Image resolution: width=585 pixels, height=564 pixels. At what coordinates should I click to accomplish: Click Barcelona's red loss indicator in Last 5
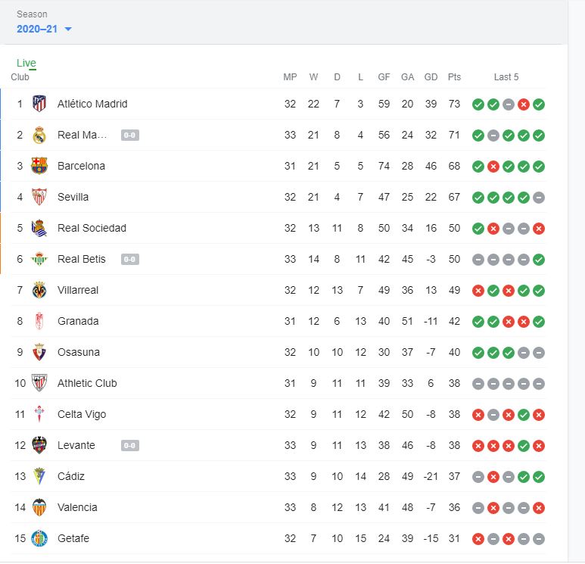493,167
